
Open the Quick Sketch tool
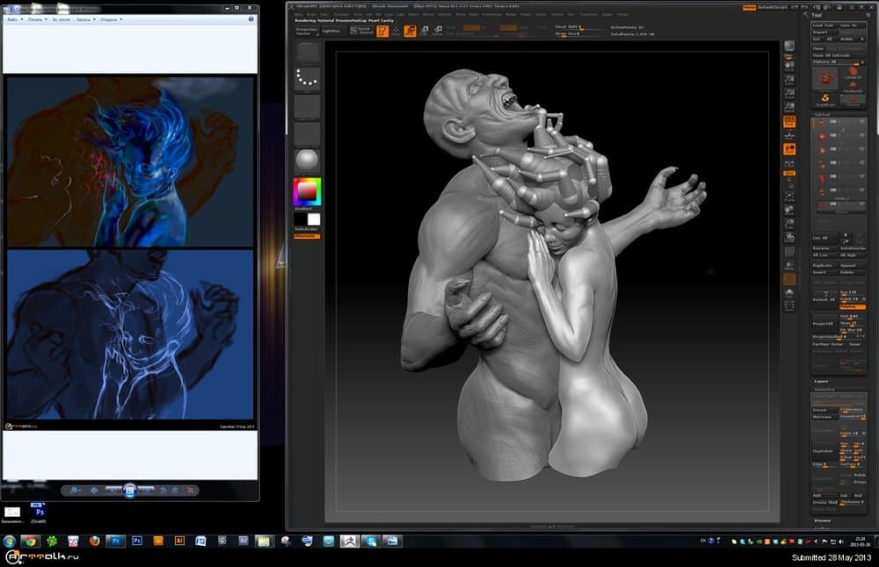361,31
